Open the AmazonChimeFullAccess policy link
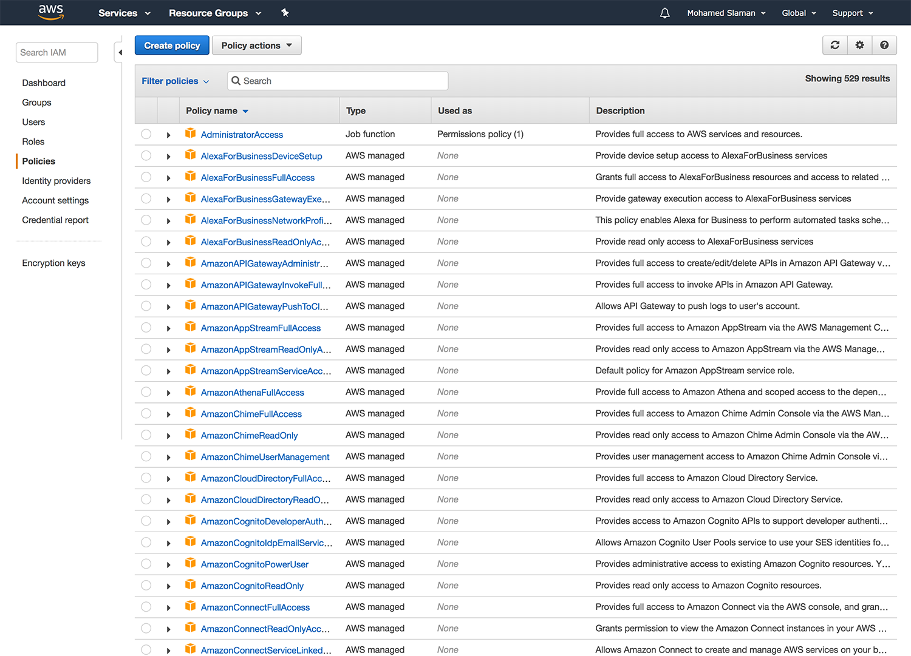The width and height of the screenshot is (911, 656). point(251,414)
